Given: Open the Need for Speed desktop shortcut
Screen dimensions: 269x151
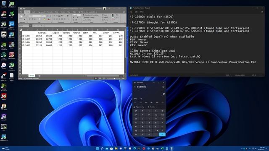Looking at the screenshot, I should 4,76.
